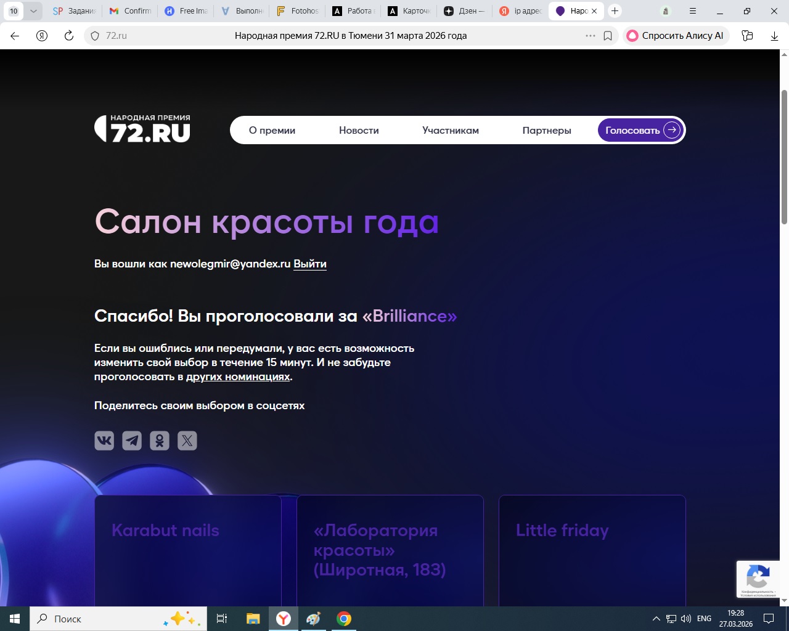This screenshot has width=789, height=631.
Task: Open the volume control in system tray
Action: pos(686,619)
